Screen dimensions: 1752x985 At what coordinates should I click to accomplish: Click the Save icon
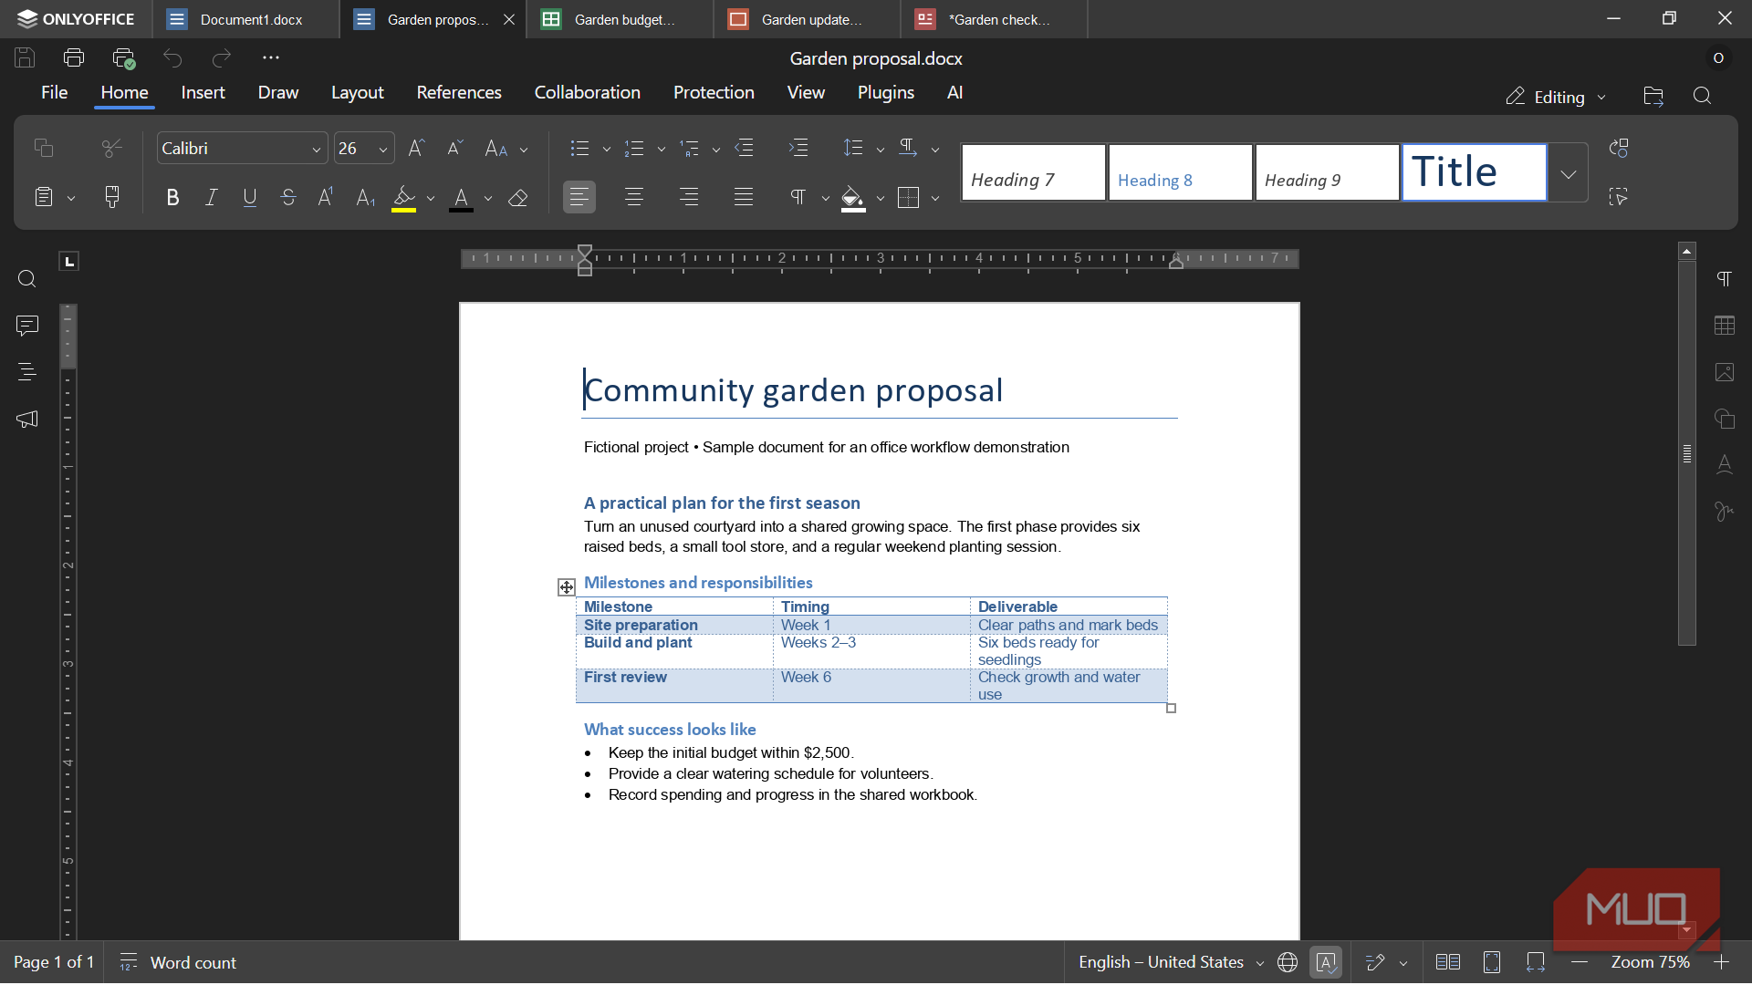(x=25, y=57)
